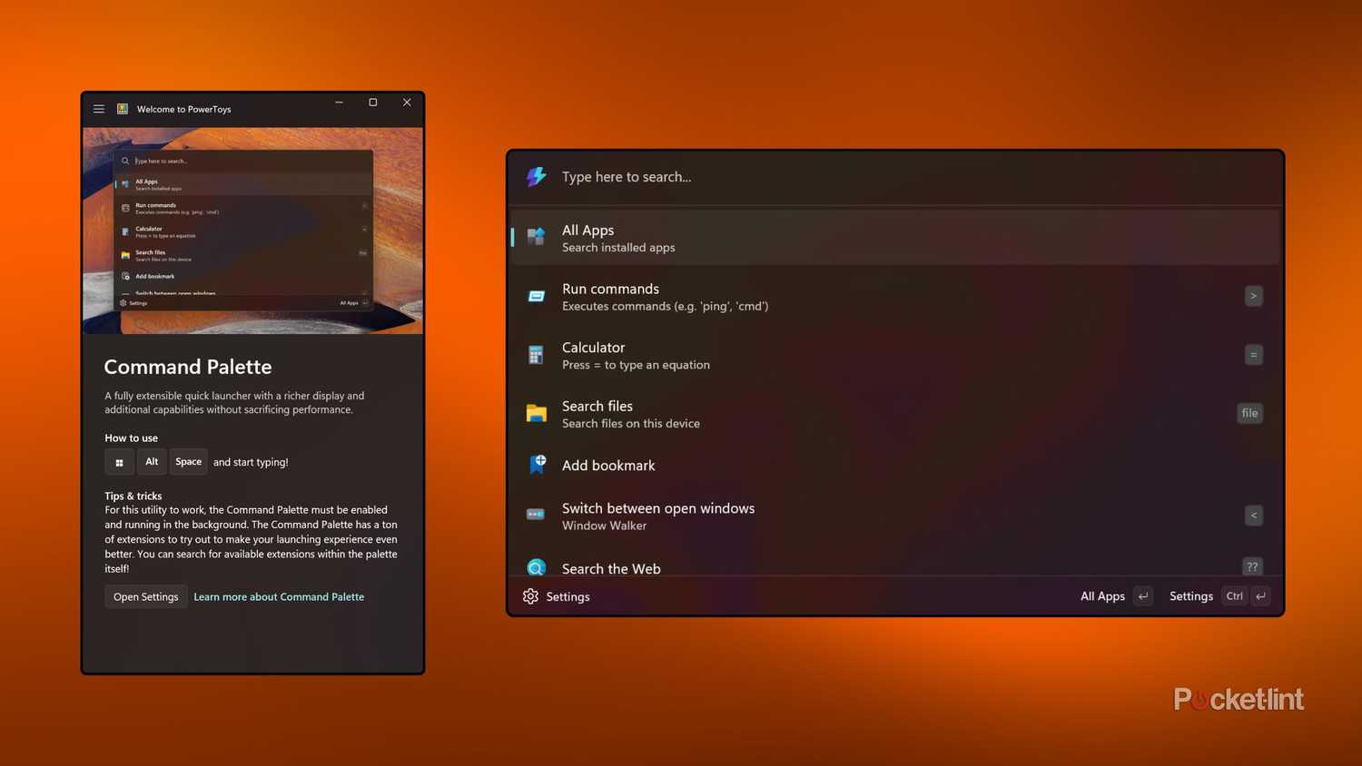Click the 'file' alias badge on Search files
1362x766 pixels.
(1249, 413)
